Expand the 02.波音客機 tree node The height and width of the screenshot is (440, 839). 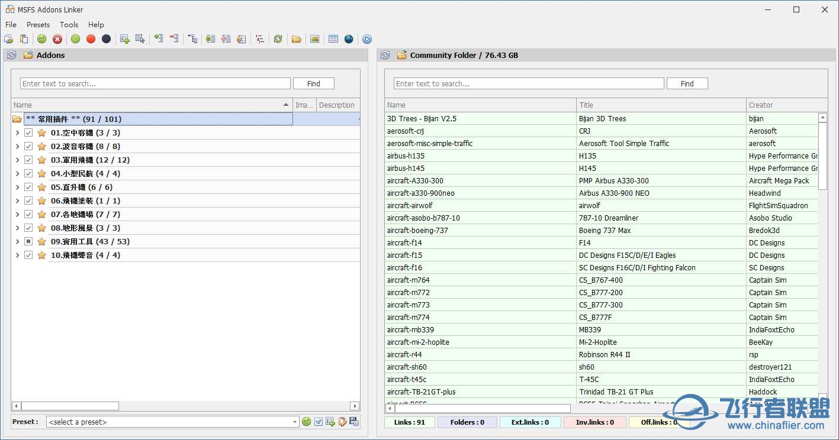(17, 146)
